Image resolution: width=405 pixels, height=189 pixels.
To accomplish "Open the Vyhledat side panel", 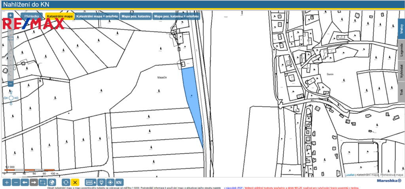I will coord(401,71).
